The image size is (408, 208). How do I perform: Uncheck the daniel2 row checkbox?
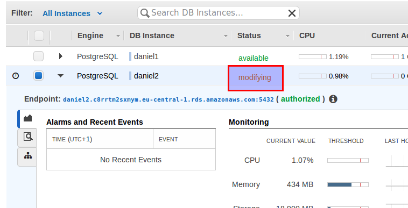click(39, 76)
